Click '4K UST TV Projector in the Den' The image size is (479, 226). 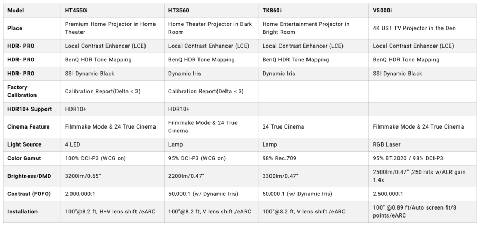[x=414, y=28]
